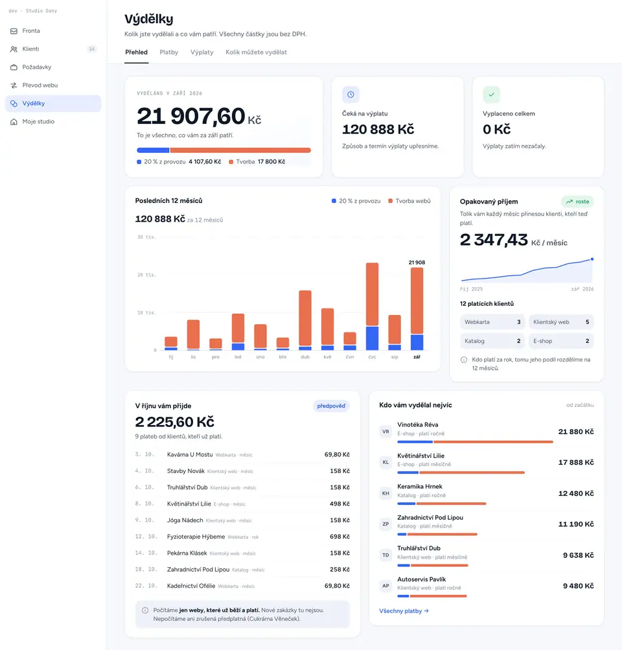Viewport: 622px width, 650px height.
Task: Click the zář bar in the 12-month chart
Action: [417, 309]
